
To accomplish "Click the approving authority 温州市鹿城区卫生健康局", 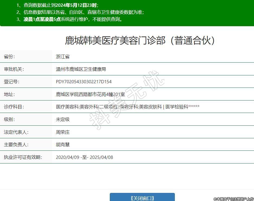I will point(81,69).
